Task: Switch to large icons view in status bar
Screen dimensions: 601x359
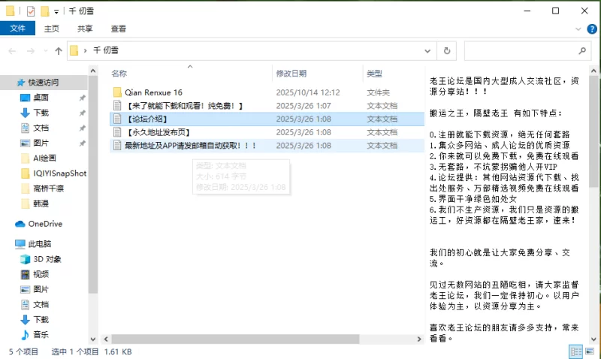Action: [588, 351]
